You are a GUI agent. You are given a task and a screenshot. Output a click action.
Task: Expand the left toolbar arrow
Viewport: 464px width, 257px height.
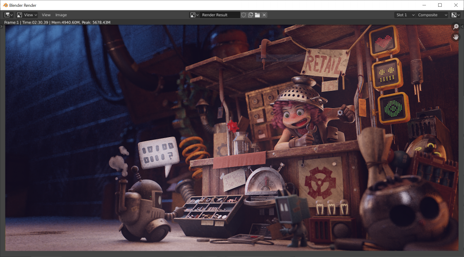(x=1, y=26)
